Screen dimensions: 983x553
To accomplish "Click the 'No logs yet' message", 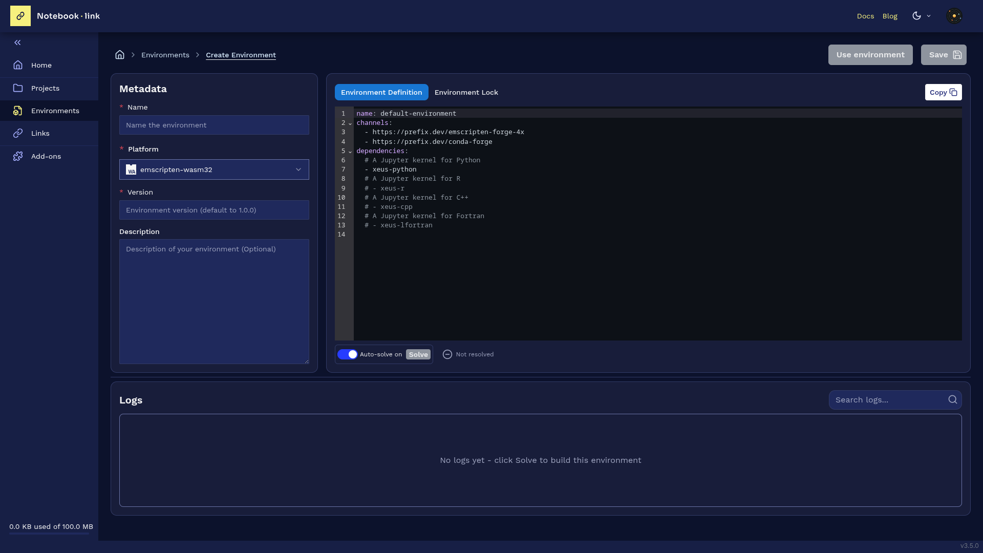I will pos(541,460).
